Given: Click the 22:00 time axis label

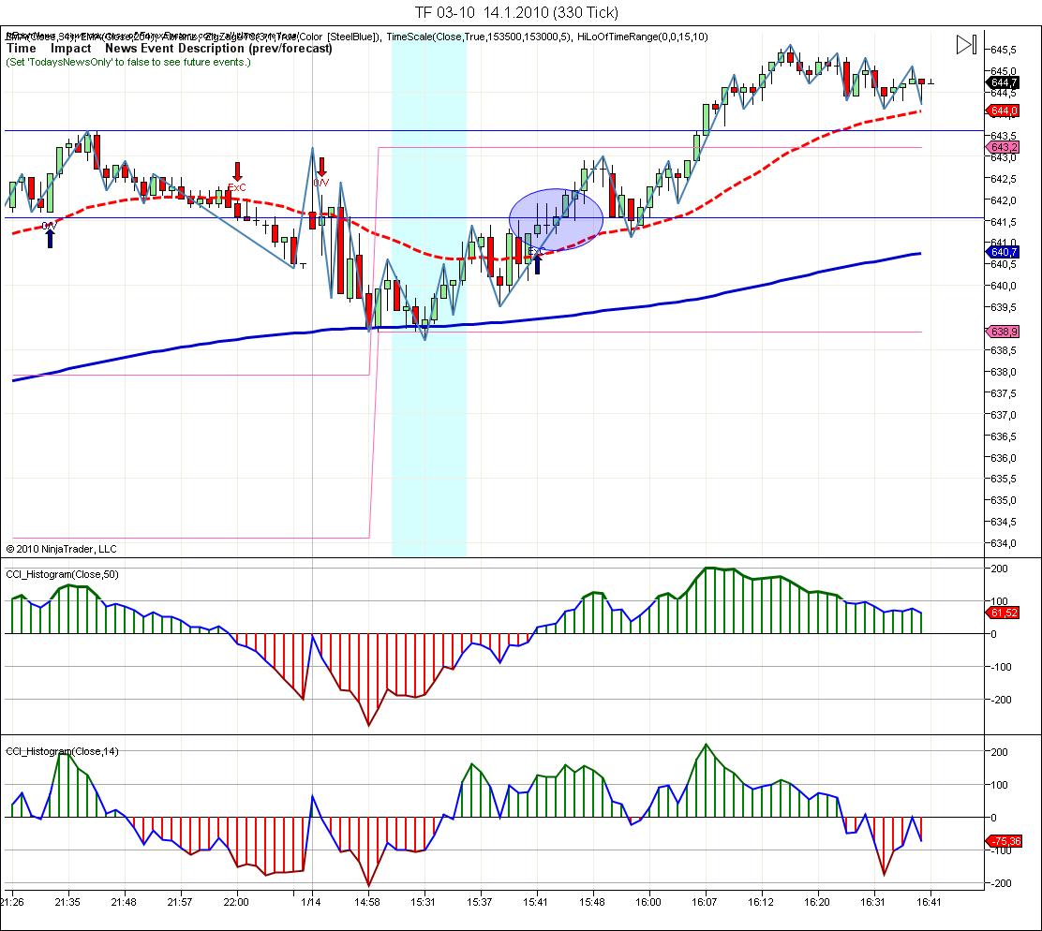Looking at the screenshot, I should pyautogui.click(x=236, y=902).
